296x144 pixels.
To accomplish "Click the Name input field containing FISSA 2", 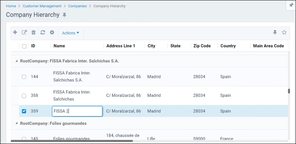I will pos(77,111).
